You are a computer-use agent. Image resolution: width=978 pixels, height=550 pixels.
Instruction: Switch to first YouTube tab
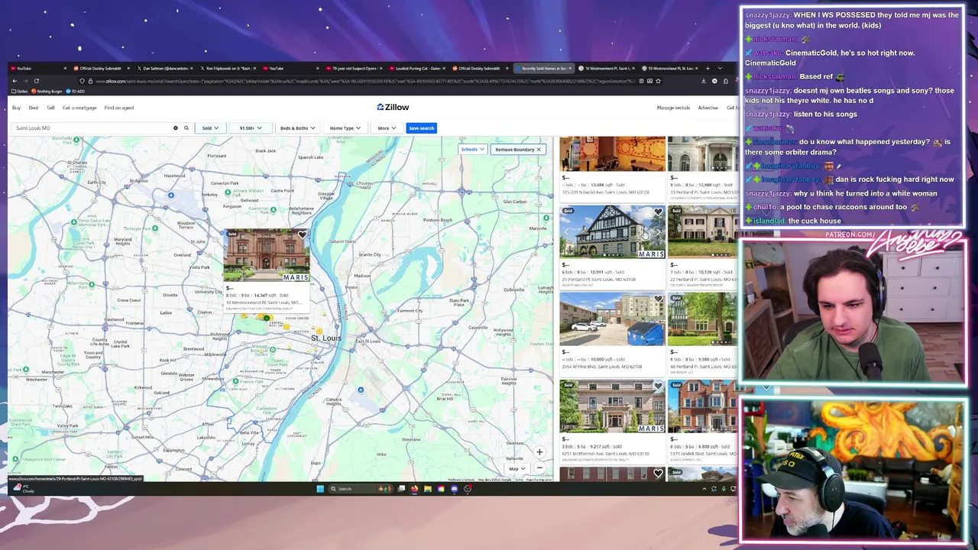pyautogui.click(x=38, y=68)
